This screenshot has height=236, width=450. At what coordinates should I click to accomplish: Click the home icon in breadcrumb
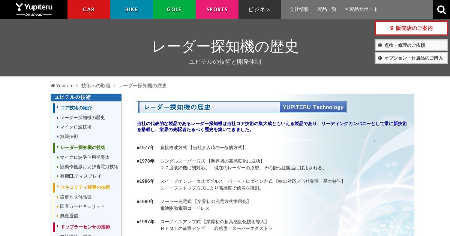pos(53,86)
